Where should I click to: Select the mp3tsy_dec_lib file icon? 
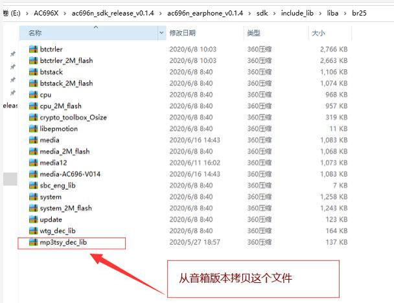click(34, 242)
